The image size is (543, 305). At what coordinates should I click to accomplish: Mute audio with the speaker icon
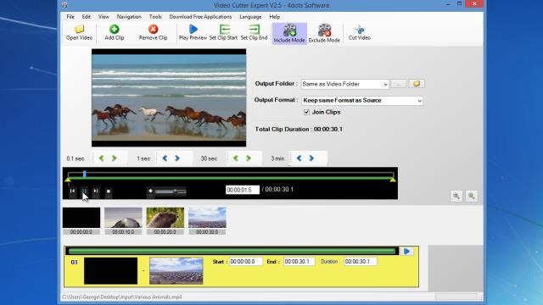click(150, 191)
